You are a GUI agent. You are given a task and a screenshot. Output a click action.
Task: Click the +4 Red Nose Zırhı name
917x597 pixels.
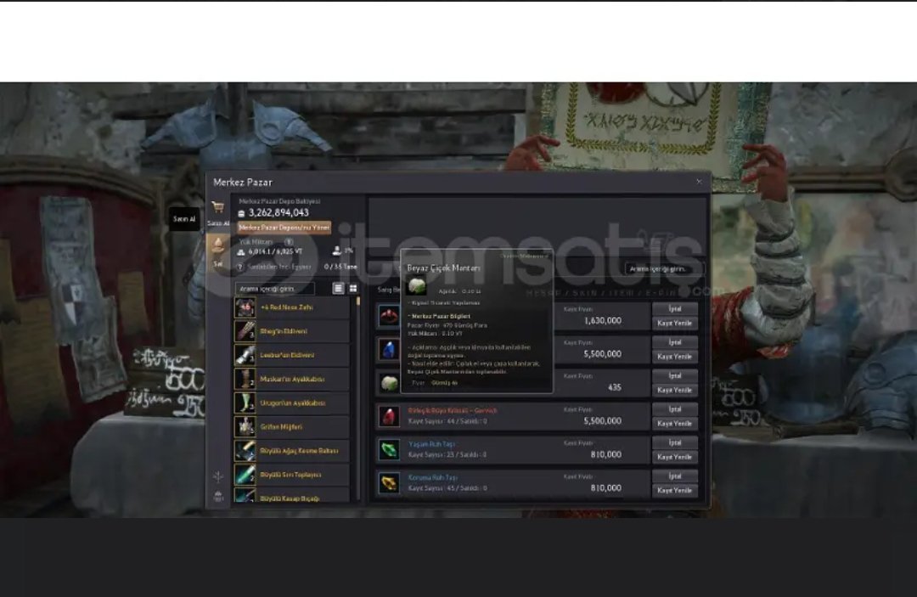pyautogui.click(x=287, y=307)
